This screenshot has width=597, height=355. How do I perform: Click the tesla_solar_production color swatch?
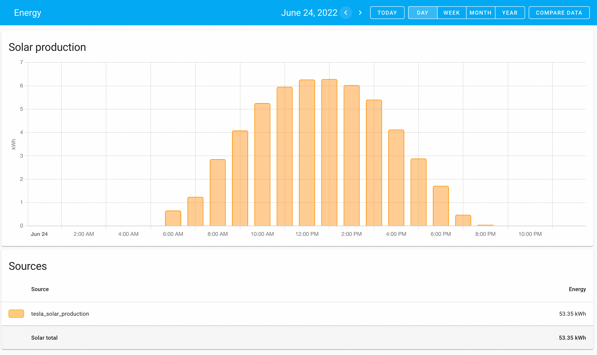pyautogui.click(x=16, y=313)
